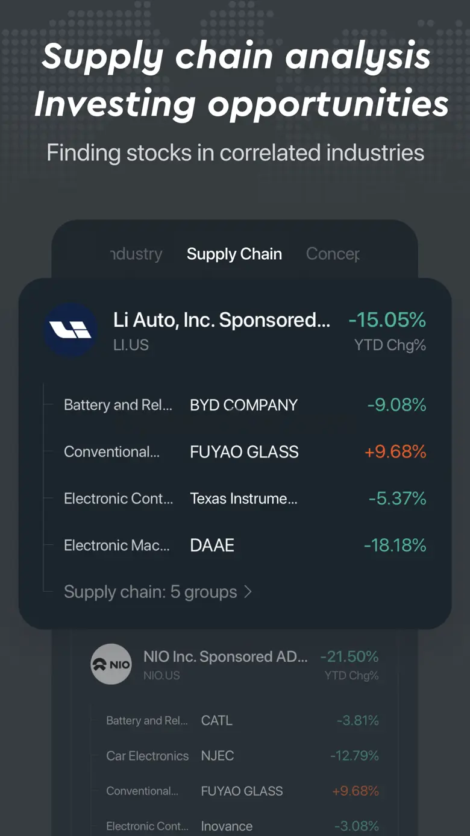Select the Texas Instruments supplier row
The height and width of the screenshot is (836, 470).
(x=243, y=498)
